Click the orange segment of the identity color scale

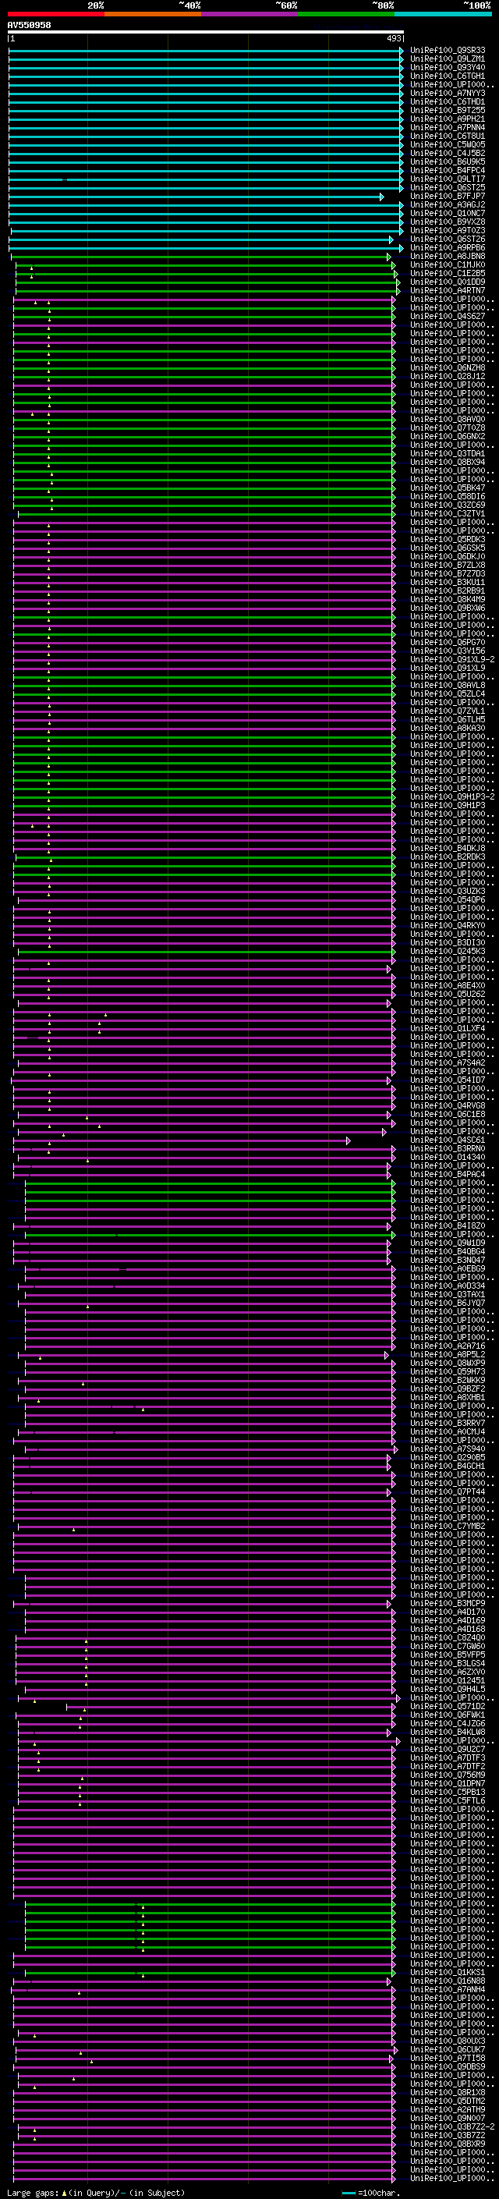[153, 14]
